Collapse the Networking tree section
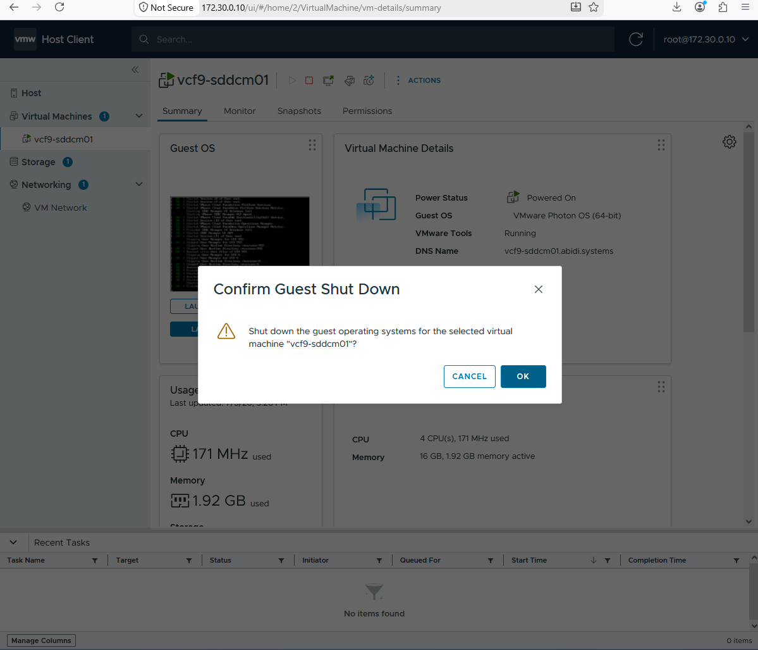The width and height of the screenshot is (758, 650). tap(138, 184)
